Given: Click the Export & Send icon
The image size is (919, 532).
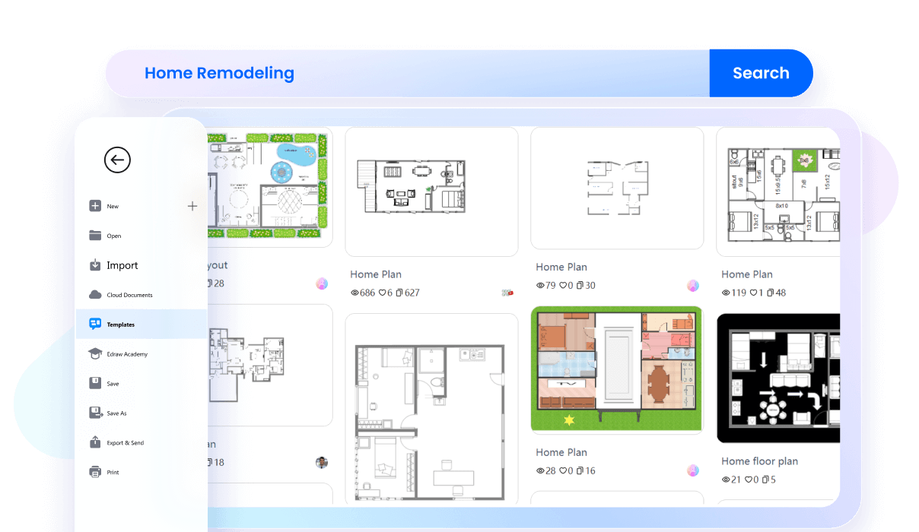Looking at the screenshot, I should [x=95, y=442].
